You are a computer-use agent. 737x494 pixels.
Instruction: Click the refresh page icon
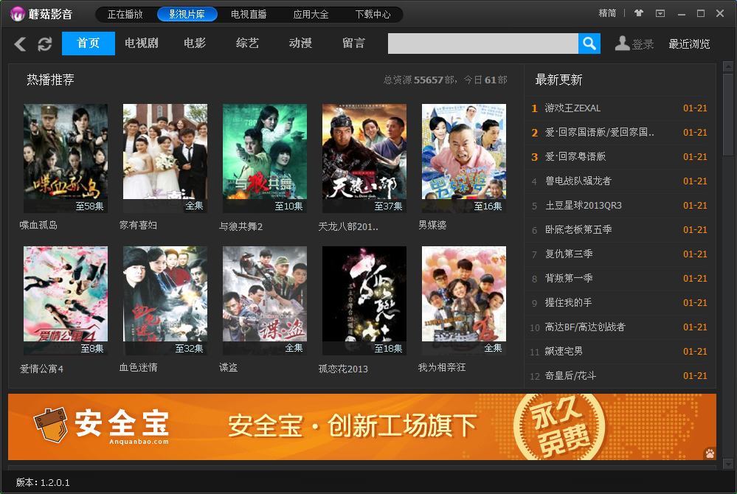[x=45, y=44]
